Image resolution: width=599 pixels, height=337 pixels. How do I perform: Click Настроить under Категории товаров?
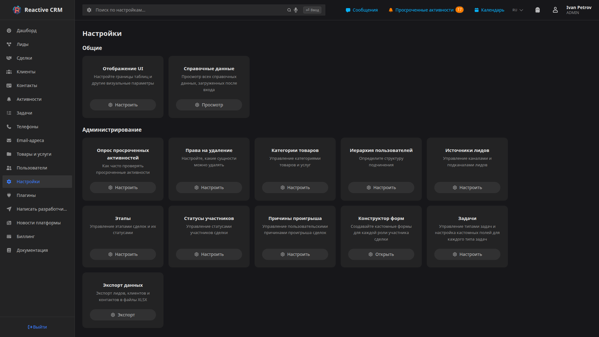tap(295, 188)
